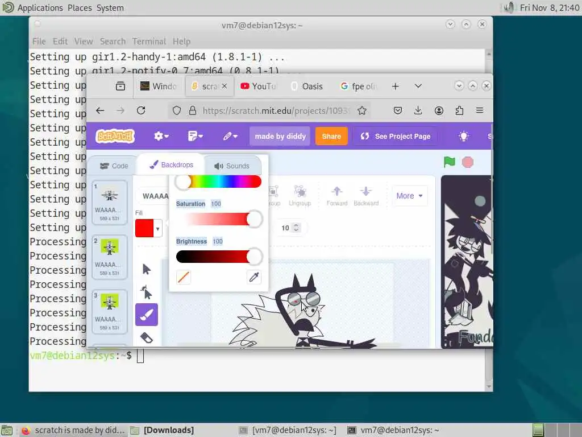Open Firefox account icon
Screen dimensions: 582x437
click(439, 110)
